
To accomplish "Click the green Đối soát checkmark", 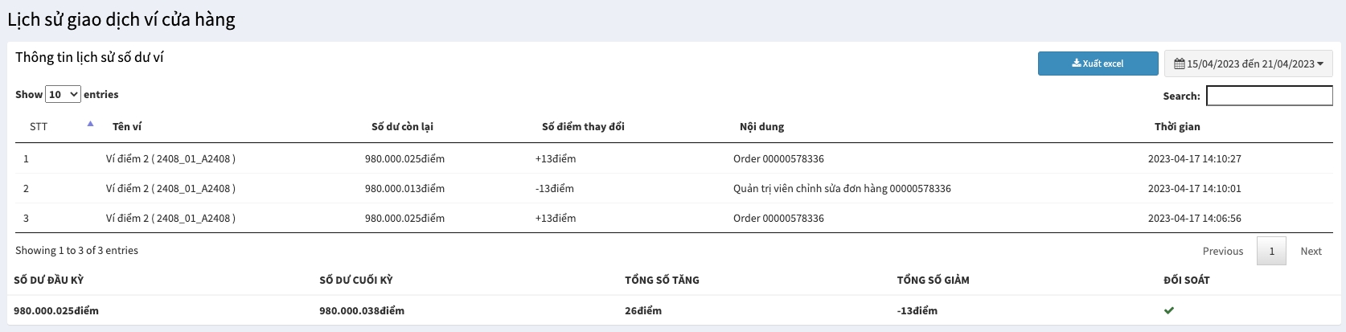I will pyautogui.click(x=1169, y=310).
